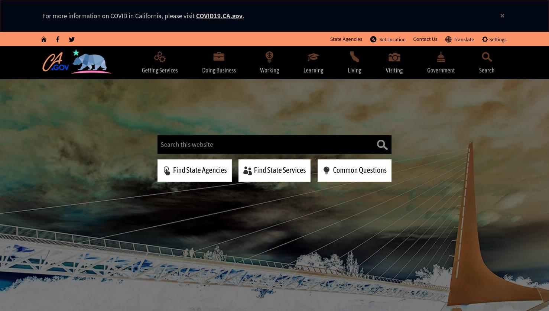Click the people icon on Find State Services

(x=247, y=171)
